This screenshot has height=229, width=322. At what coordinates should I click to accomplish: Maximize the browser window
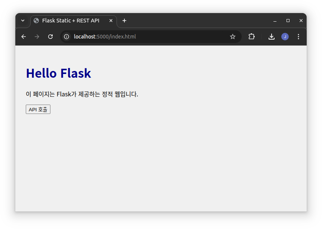click(x=288, y=21)
